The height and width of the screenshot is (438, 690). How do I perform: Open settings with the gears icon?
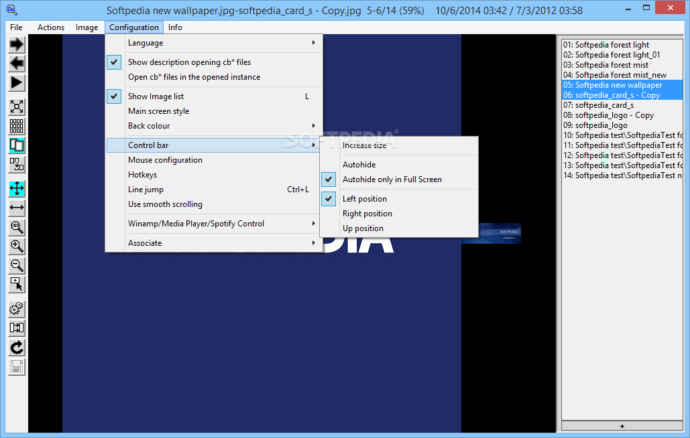pyautogui.click(x=17, y=309)
